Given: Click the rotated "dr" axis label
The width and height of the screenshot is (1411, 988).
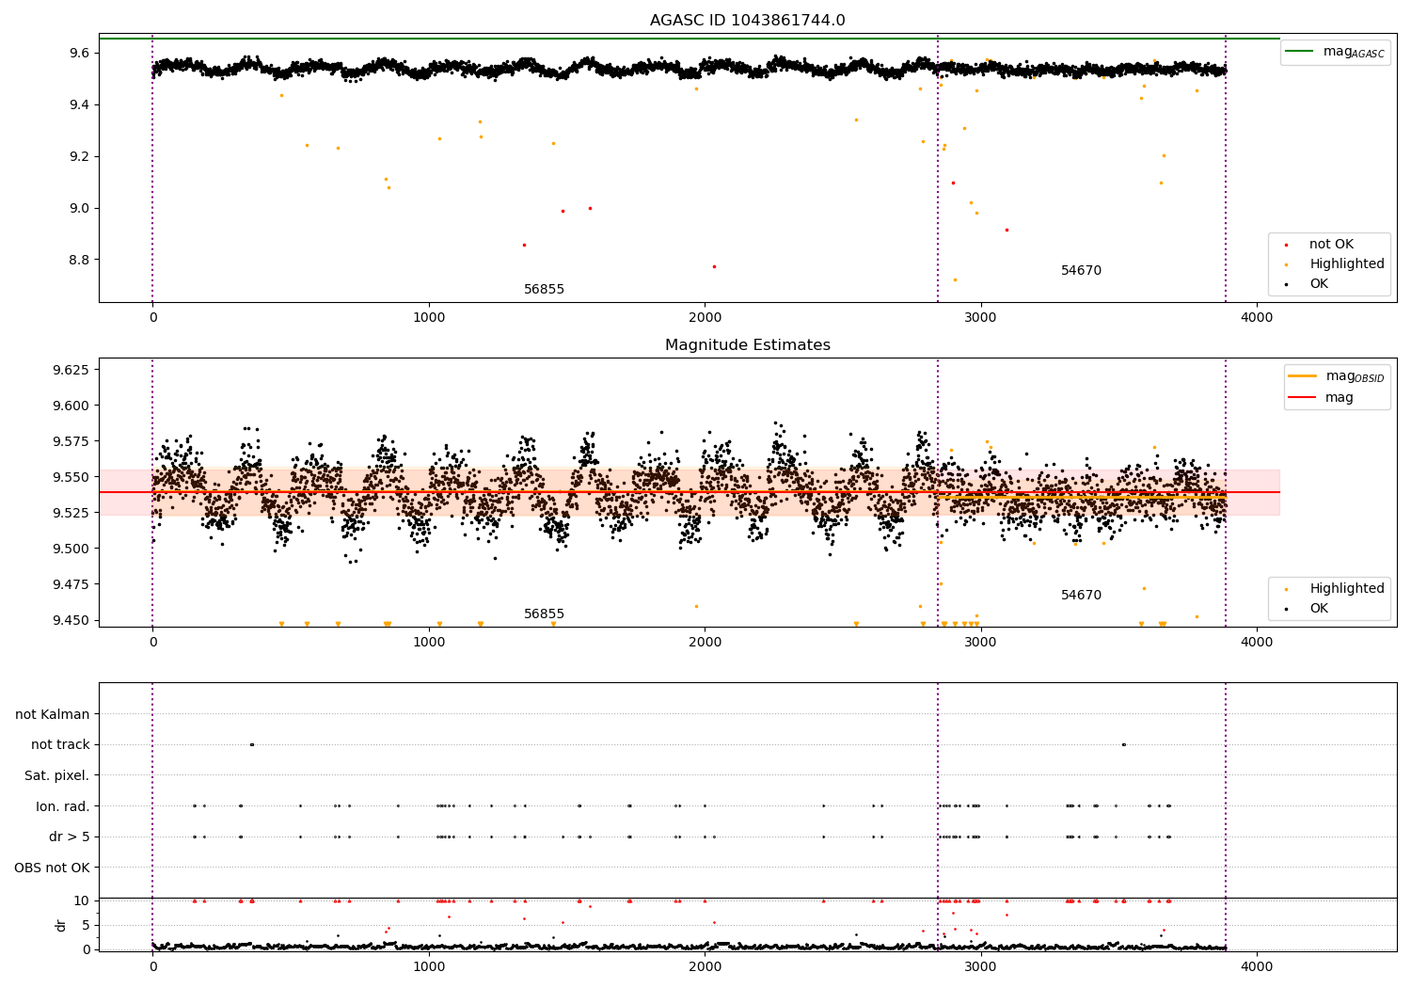Looking at the screenshot, I should coord(61,925).
